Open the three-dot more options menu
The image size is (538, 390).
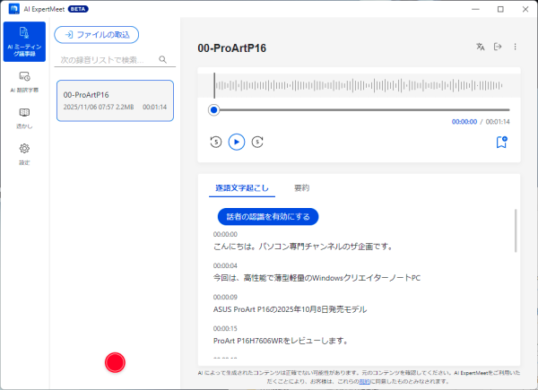click(515, 47)
